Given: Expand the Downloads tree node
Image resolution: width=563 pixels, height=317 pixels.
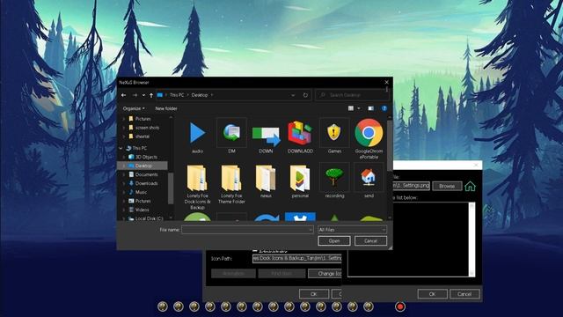Looking at the screenshot, I should click(124, 183).
